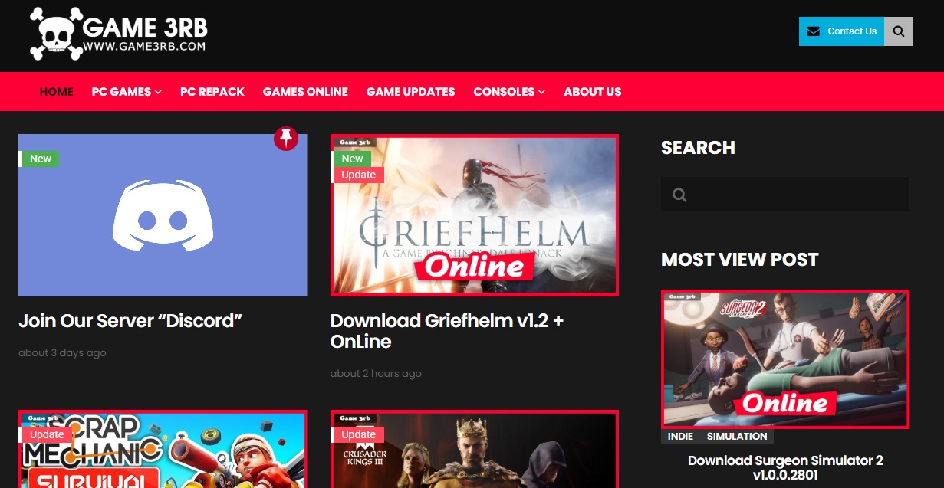The height and width of the screenshot is (488, 944).
Task: Click the SIMULATION category tag
Action: [737, 436]
